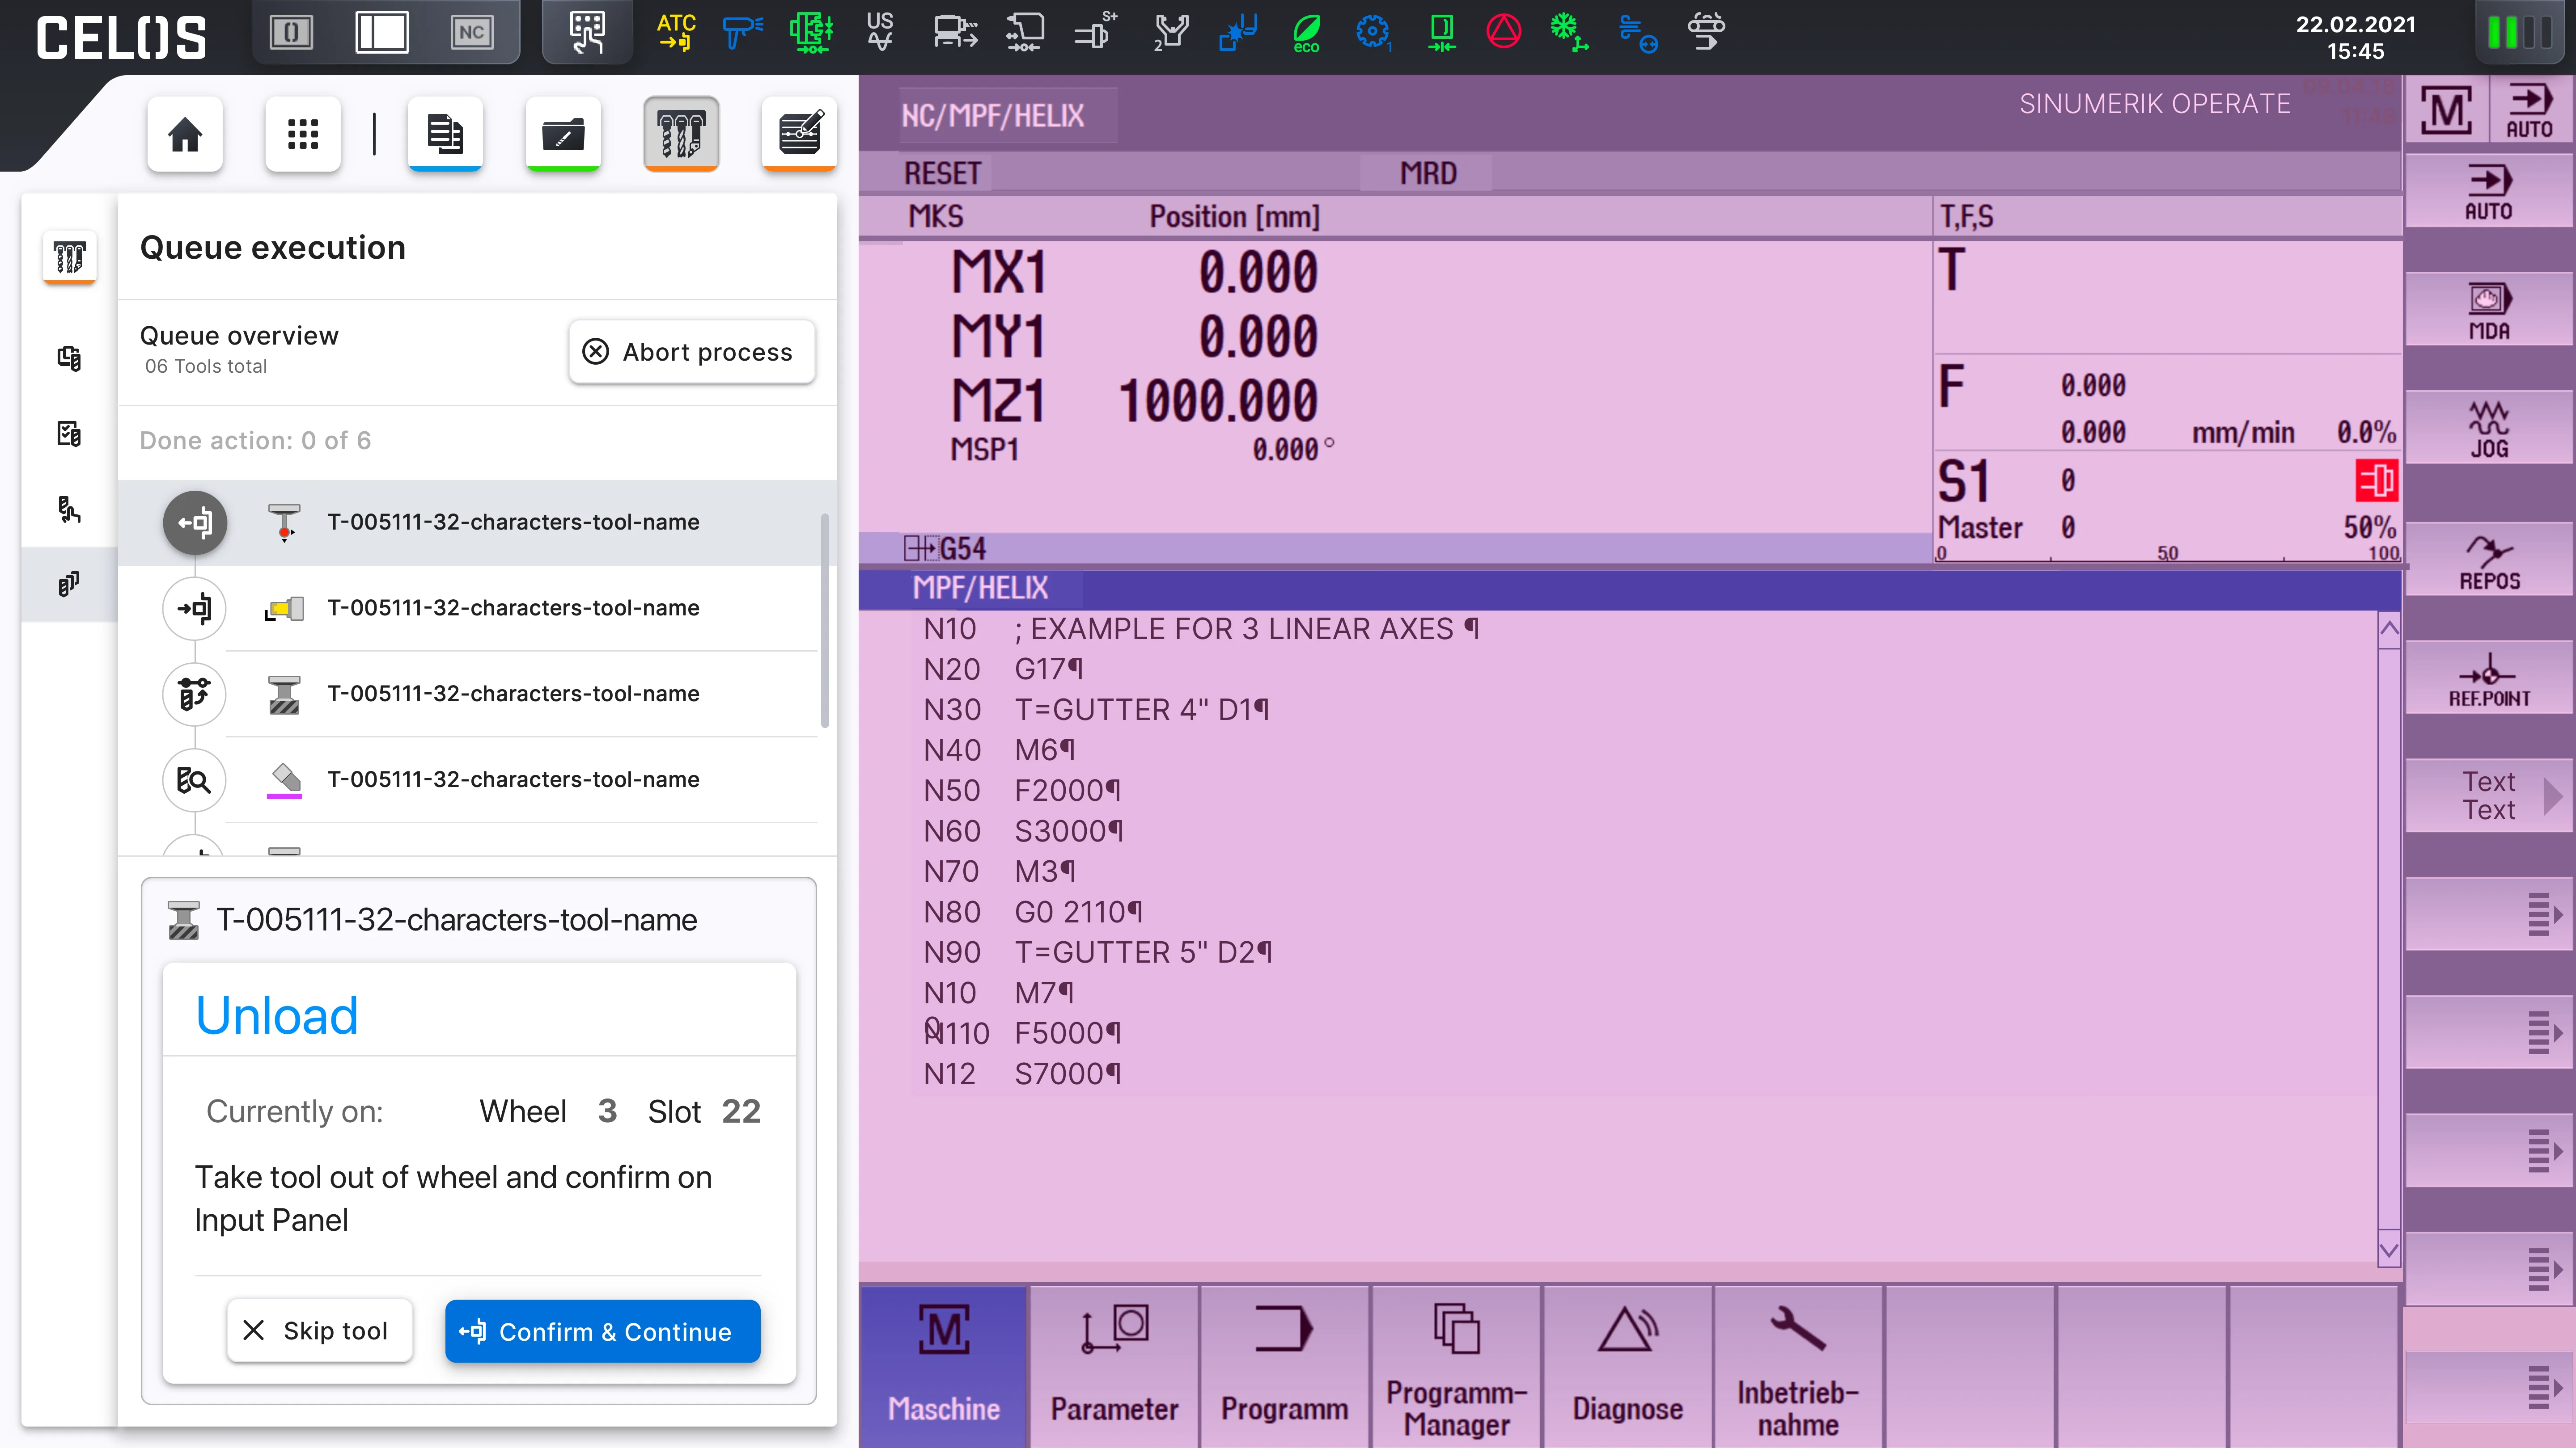Click the inspect action icon of fourth queue row
The width and height of the screenshot is (2576, 1448).
[x=195, y=779]
